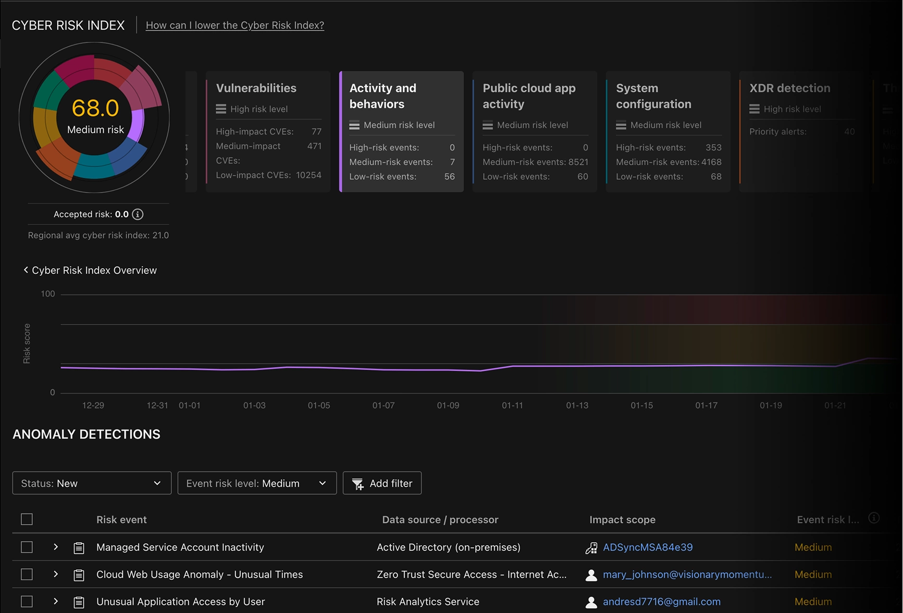
Task: Click the info icon beside Event risk column header
Action: [874, 518]
